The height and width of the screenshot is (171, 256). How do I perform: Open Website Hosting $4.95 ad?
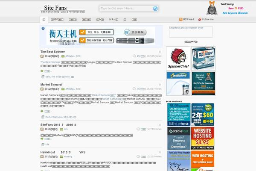203,139
